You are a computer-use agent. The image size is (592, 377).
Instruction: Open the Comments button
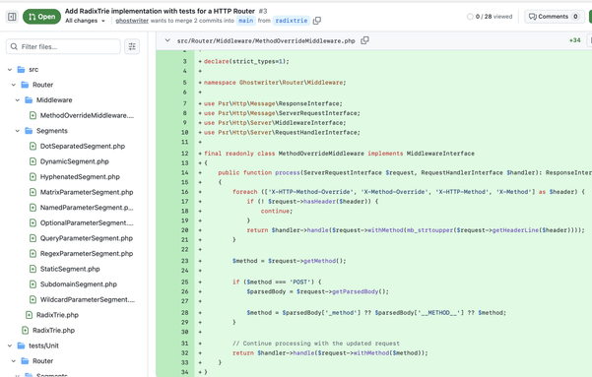pos(554,17)
